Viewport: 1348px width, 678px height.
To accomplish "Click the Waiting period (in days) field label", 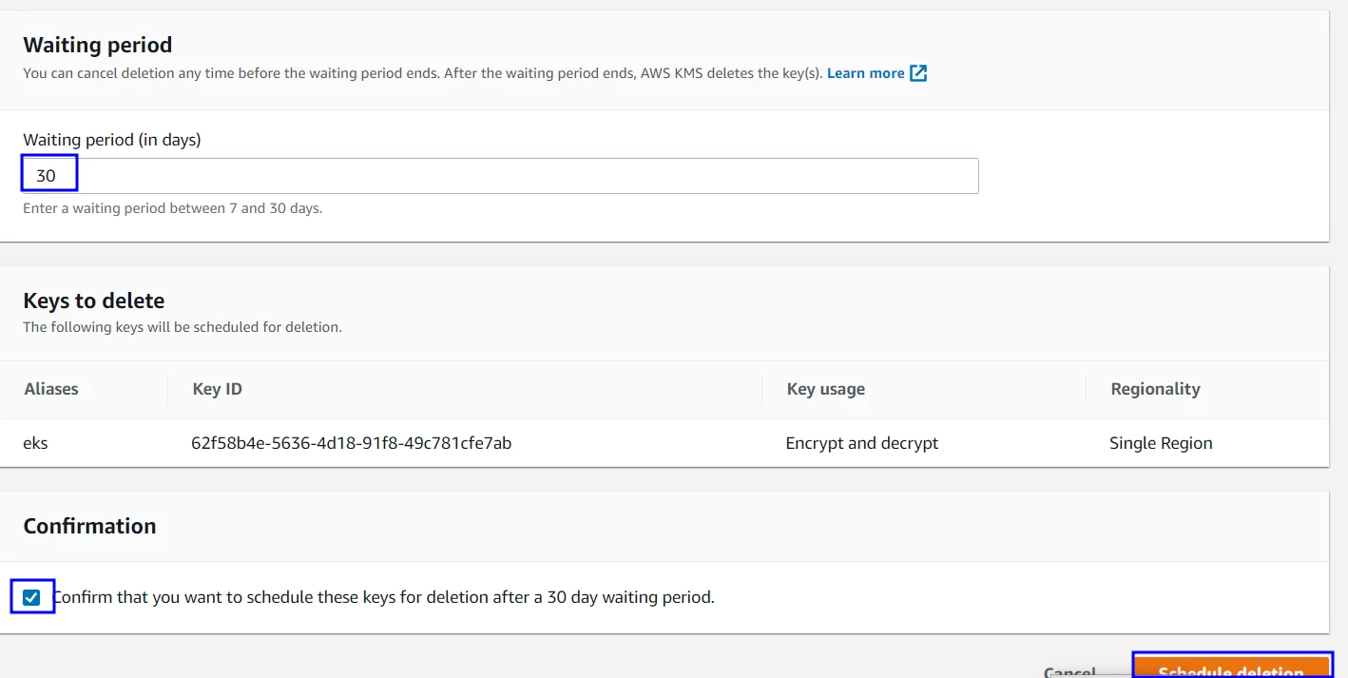I will [x=112, y=140].
